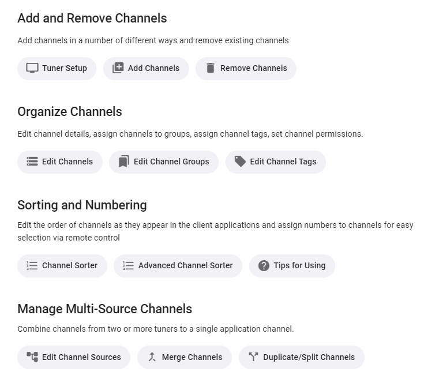This screenshot has height=379, width=439.
Task: Click the plus-stack icon on Add Channels
Action: [x=118, y=68]
